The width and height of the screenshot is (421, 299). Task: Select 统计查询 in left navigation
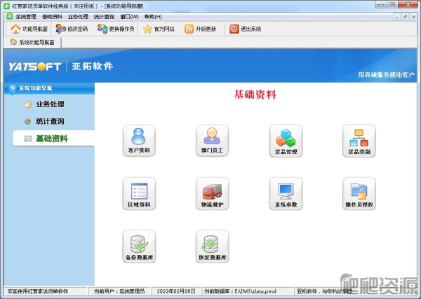(x=50, y=121)
